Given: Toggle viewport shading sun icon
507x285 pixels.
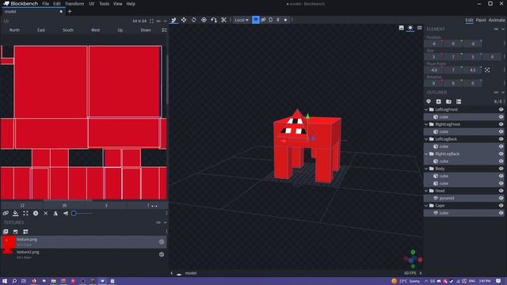Looking at the screenshot, I should [410, 28].
